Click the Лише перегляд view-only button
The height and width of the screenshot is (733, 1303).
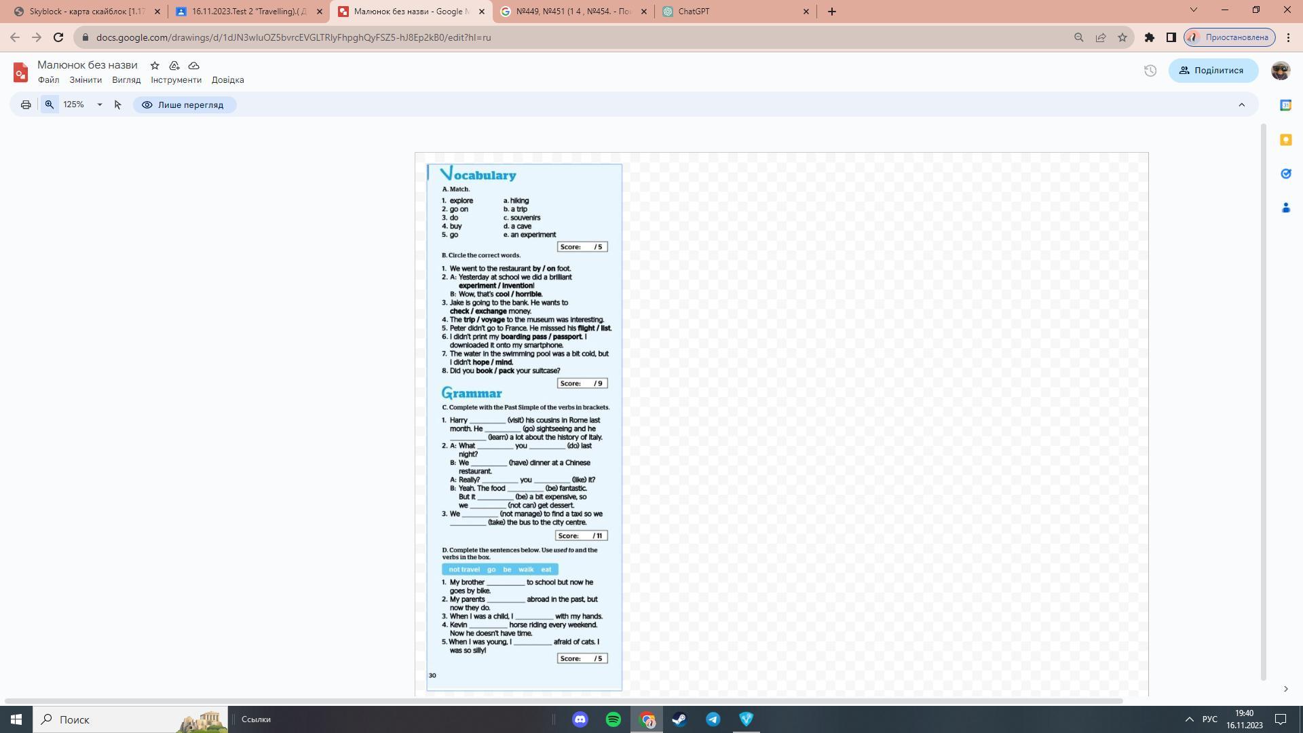click(184, 105)
